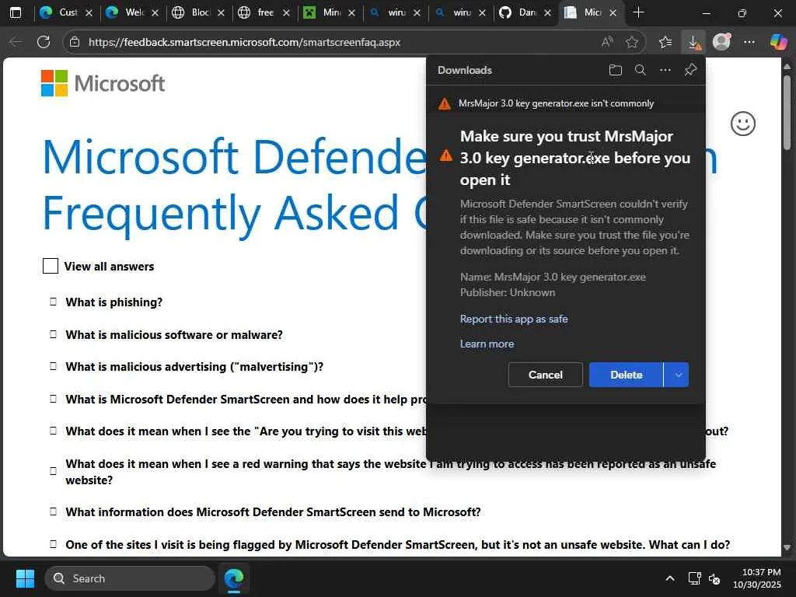
Task: Check the View all answers box
Action: click(x=51, y=266)
